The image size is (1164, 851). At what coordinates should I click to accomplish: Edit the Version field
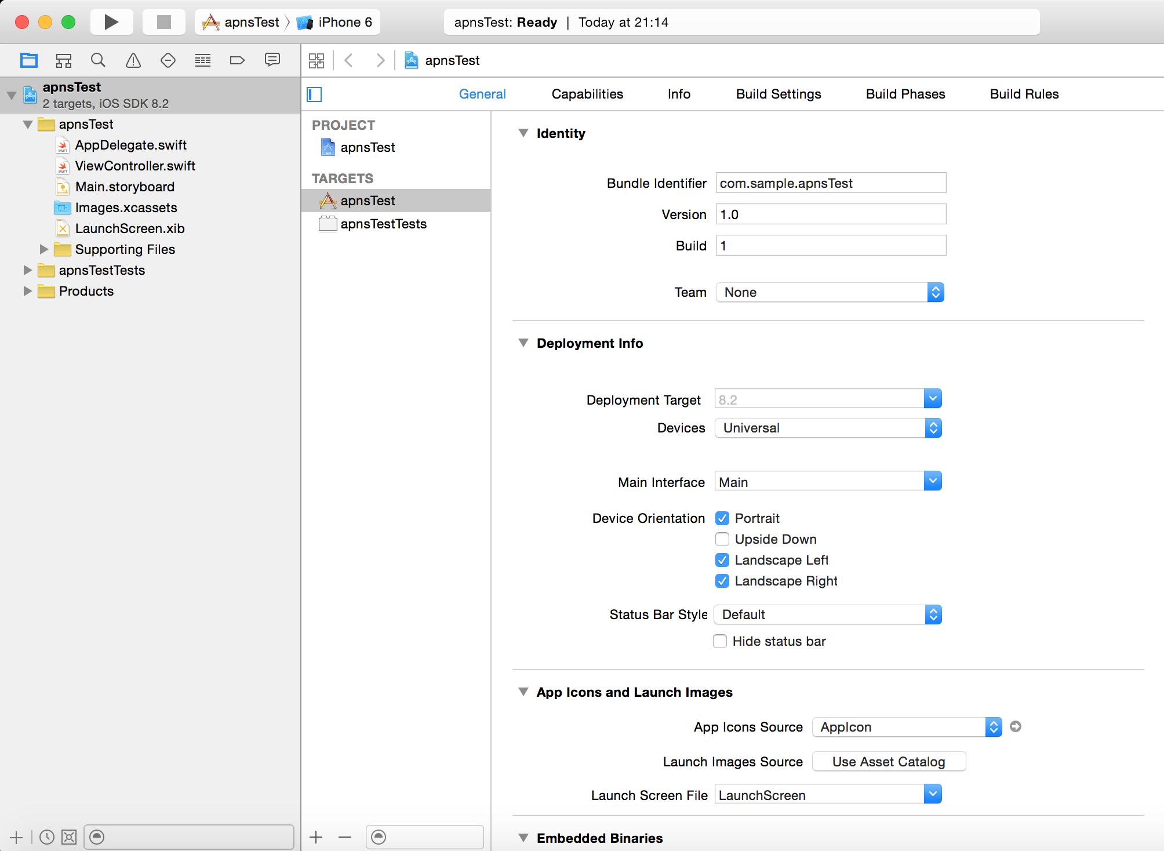coord(831,214)
